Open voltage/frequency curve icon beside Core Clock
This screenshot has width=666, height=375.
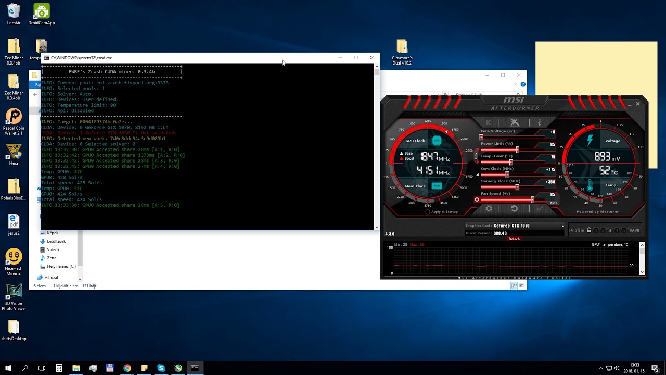pos(477,175)
